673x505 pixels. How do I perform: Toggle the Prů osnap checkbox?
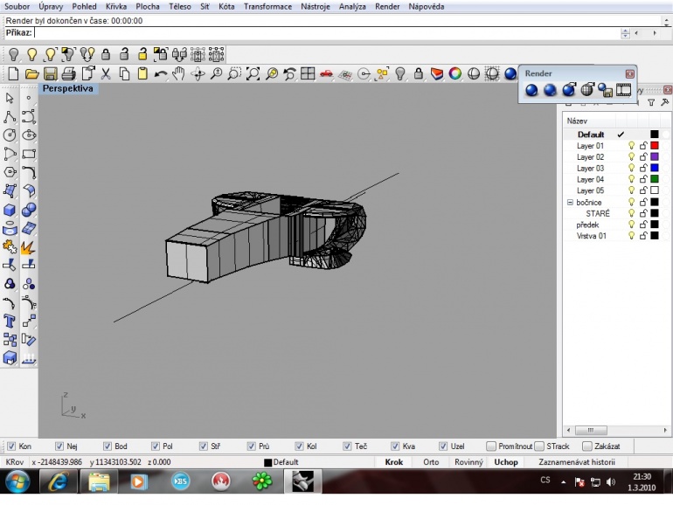252,446
